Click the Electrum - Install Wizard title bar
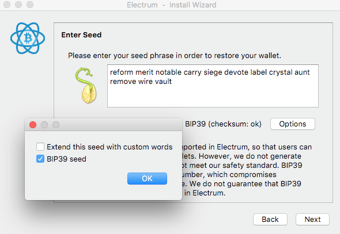Screen dimensions: 340x234 [172, 5]
